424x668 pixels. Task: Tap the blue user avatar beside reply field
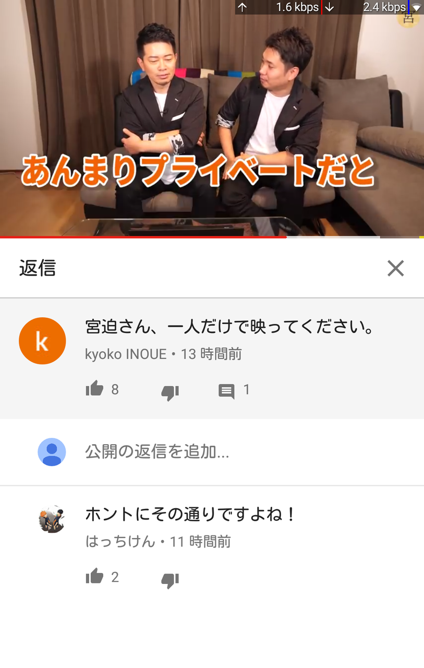click(52, 452)
